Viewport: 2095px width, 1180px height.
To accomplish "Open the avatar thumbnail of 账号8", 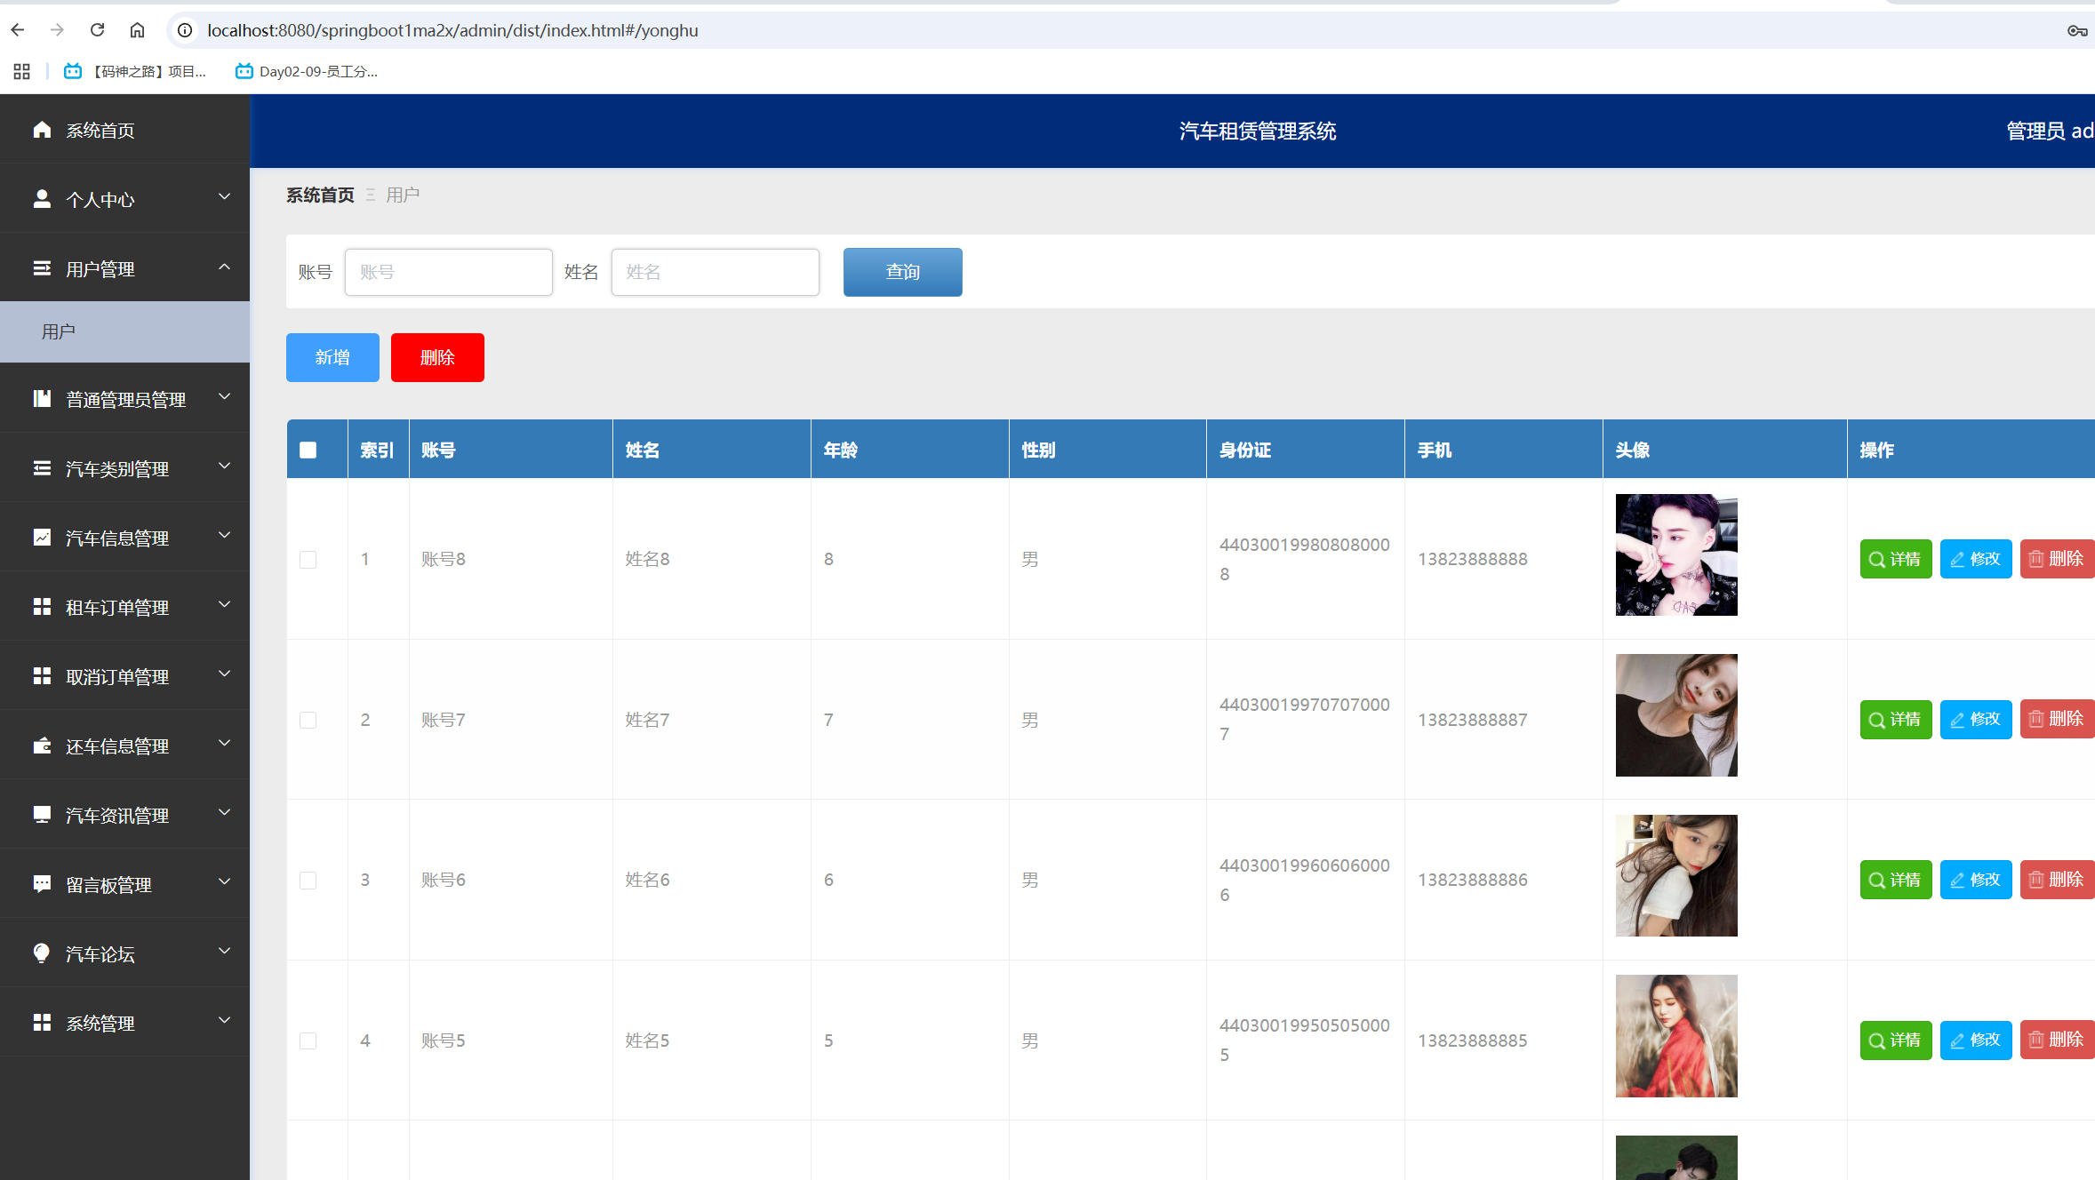I will [1676, 554].
